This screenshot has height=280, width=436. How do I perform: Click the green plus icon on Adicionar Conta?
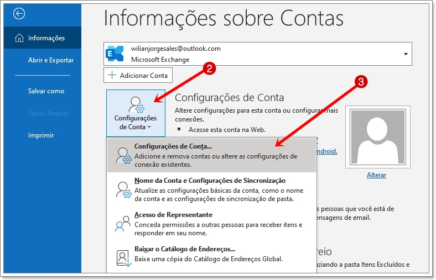coord(112,75)
